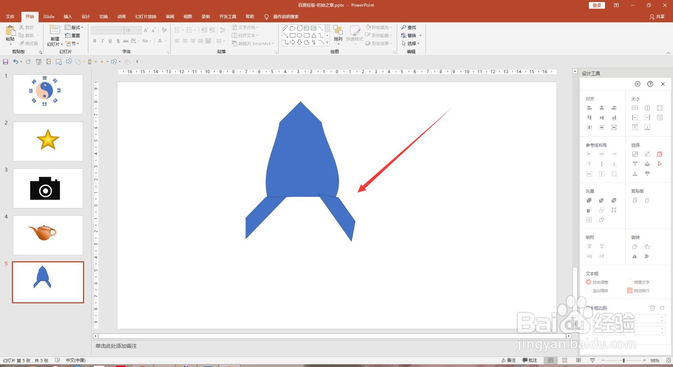Viewport: 673px width, 367px height.
Task: Open the customize quick access toolbar dropdown
Action: point(137,62)
